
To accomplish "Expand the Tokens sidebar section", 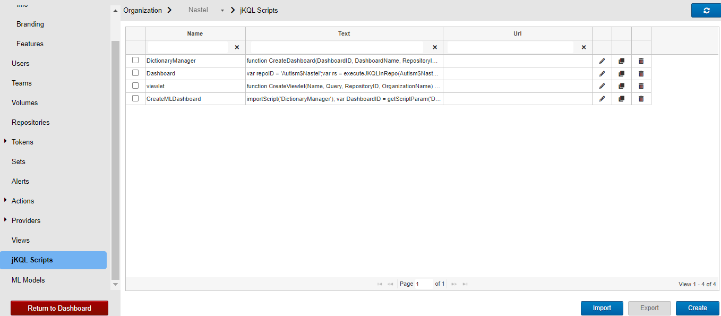I will tap(5, 141).
